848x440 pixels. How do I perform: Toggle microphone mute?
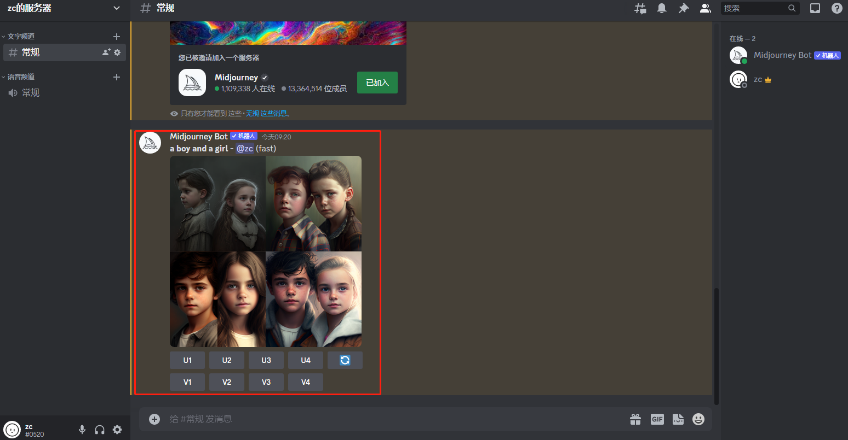pyautogui.click(x=82, y=430)
